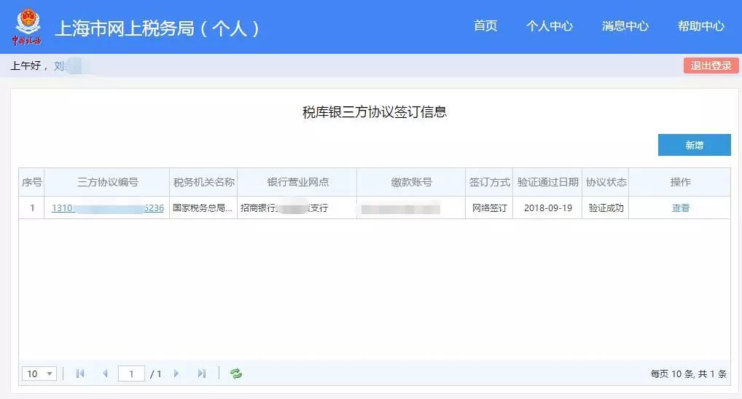Click 协议状态 column header
This screenshot has width=742, height=399.
(606, 182)
